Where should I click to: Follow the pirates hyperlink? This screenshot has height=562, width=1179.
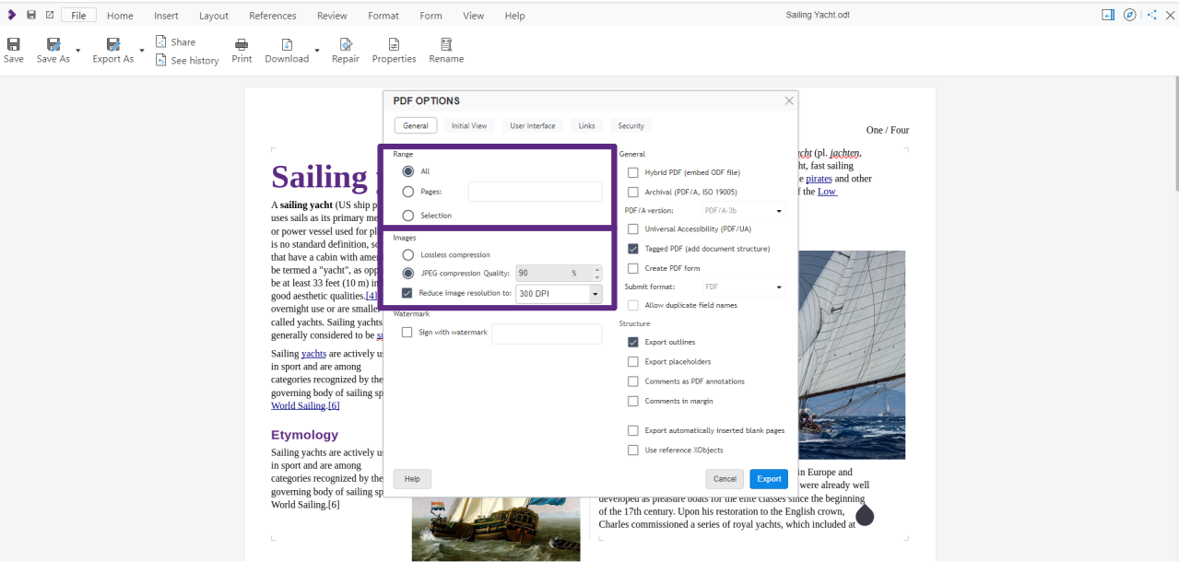pyautogui.click(x=818, y=178)
